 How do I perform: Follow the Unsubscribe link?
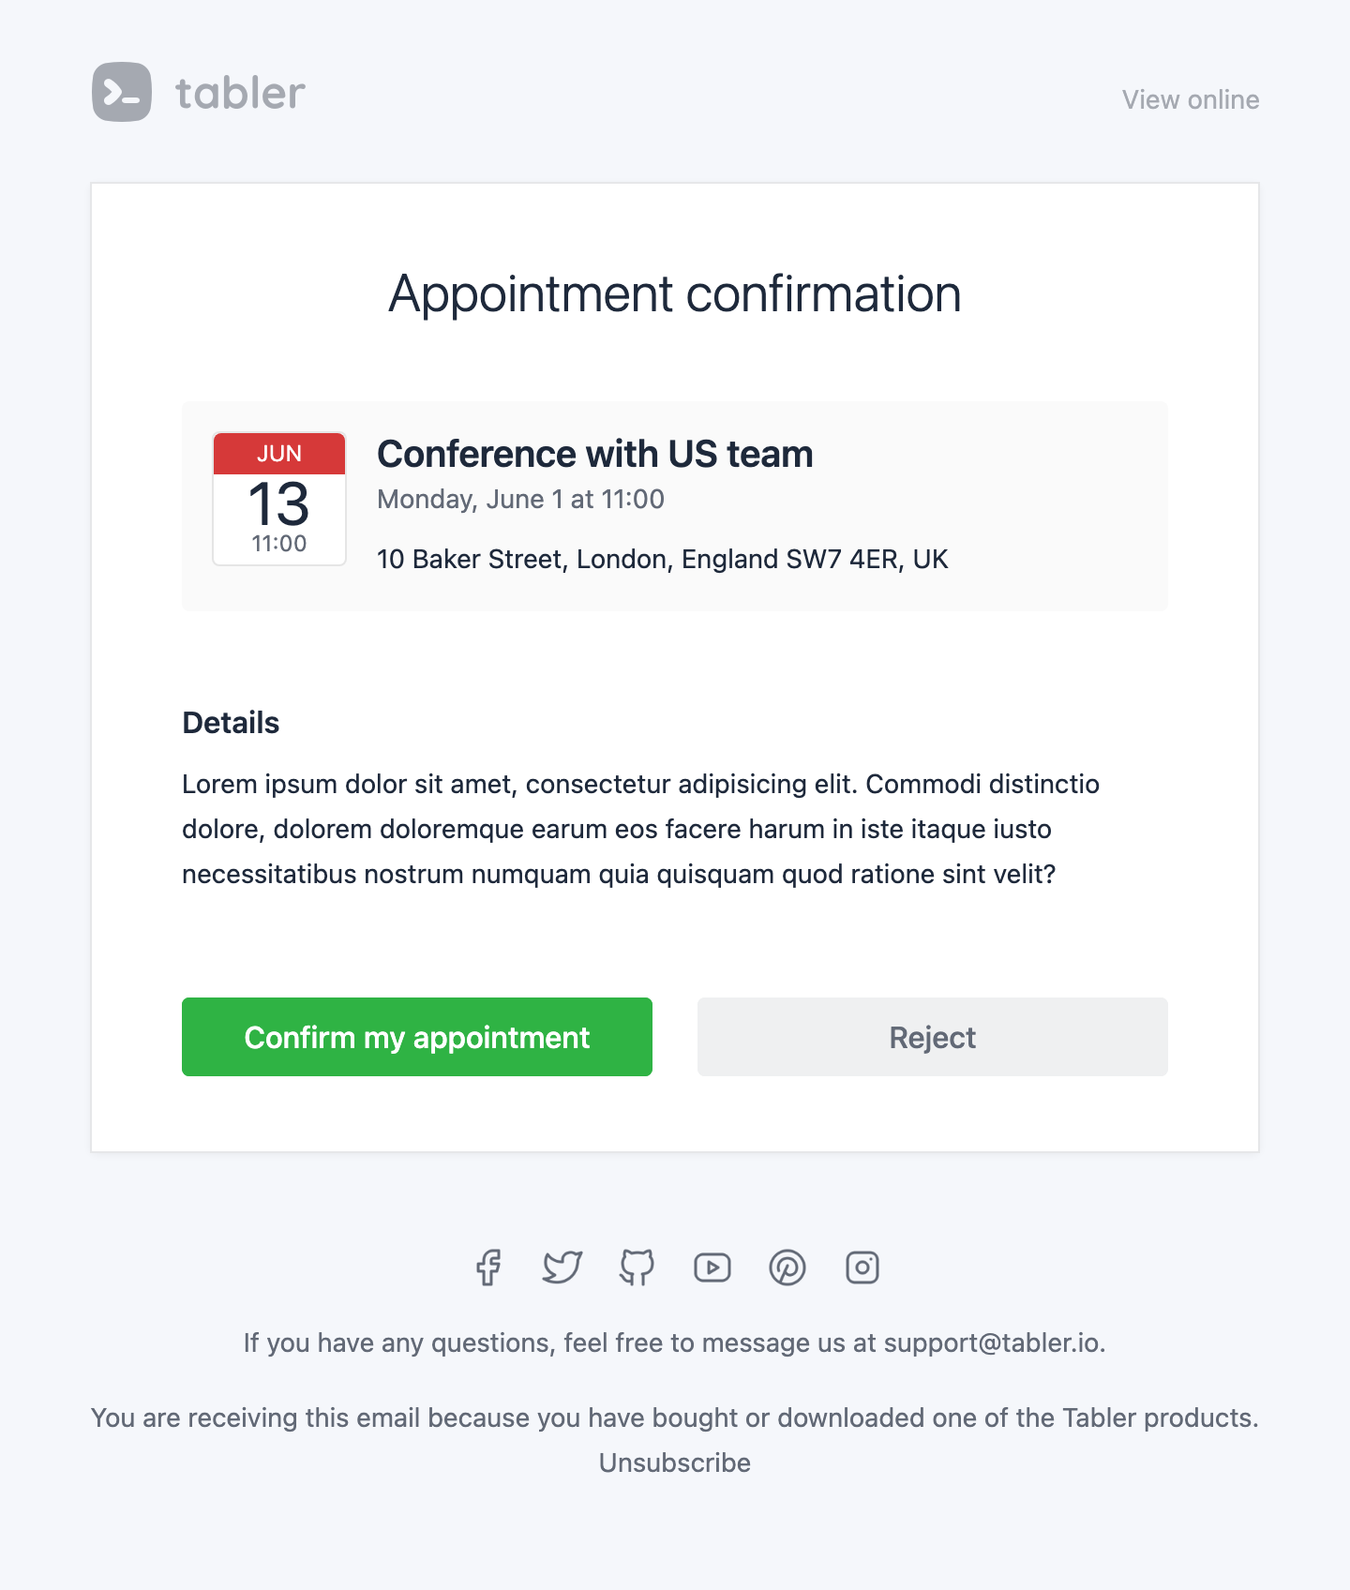[675, 1462]
